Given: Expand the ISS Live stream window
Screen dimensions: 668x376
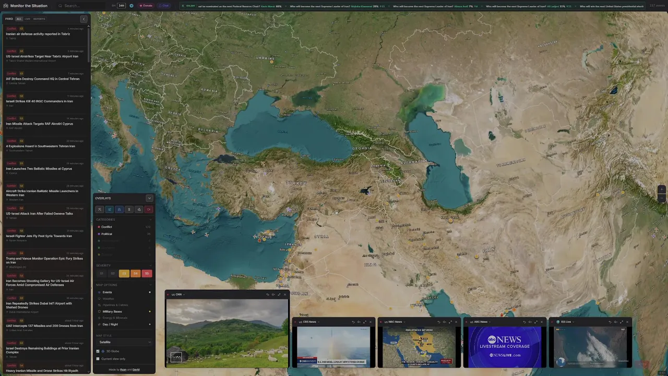Looking at the screenshot, I should 622,322.
